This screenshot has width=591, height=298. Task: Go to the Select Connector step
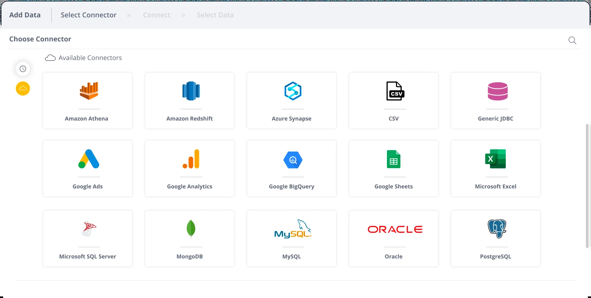pos(88,15)
